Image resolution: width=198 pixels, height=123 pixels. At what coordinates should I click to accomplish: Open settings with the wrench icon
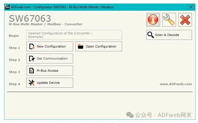pyautogui.click(x=169, y=20)
